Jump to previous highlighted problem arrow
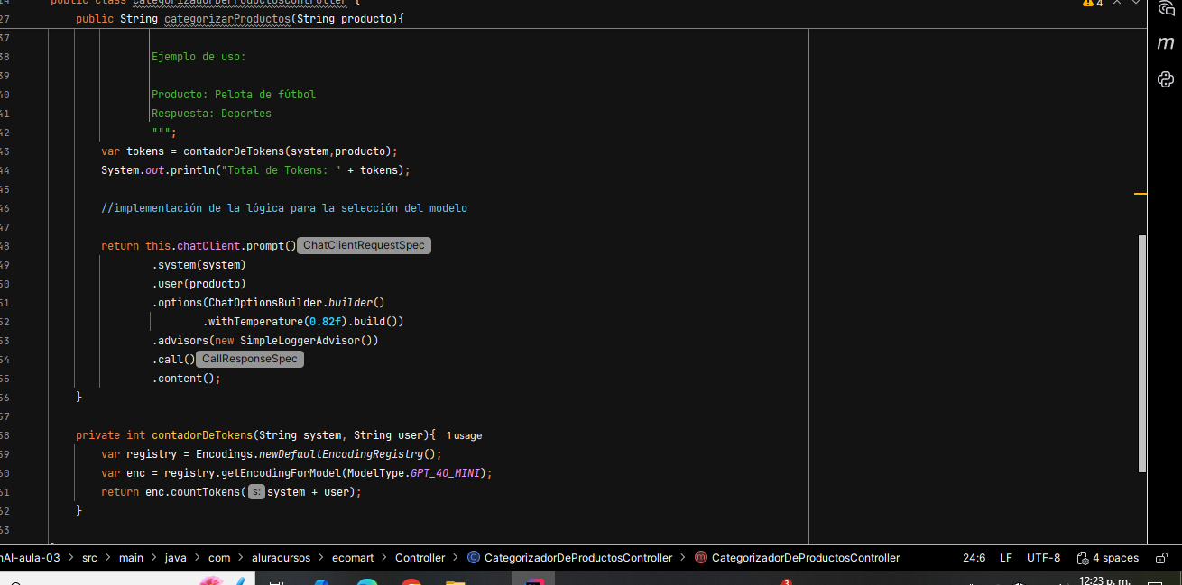Viewport: 1182px width, 585px height. click(x=1118, y=4)
